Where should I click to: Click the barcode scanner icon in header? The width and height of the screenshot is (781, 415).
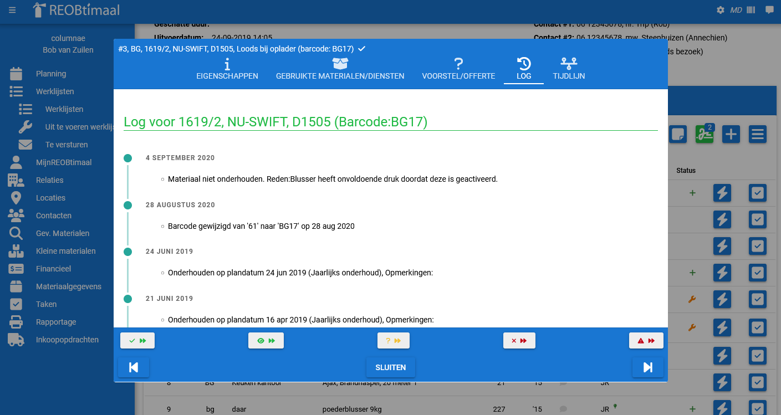tap(751, 10)
